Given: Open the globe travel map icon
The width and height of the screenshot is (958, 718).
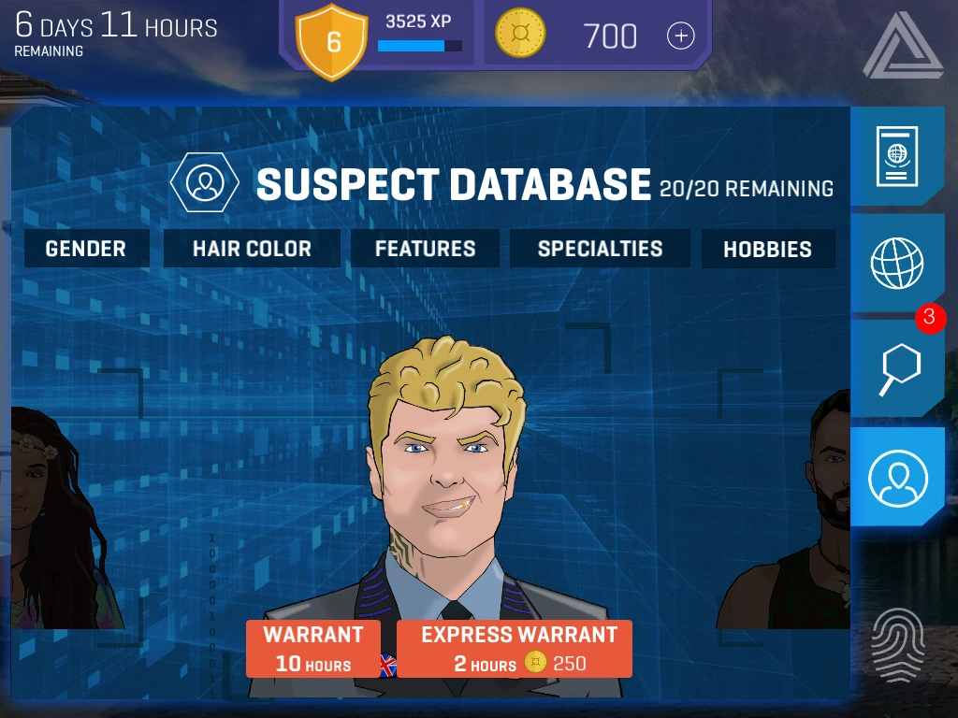Looking at the screenshot, I should [896, 263].
